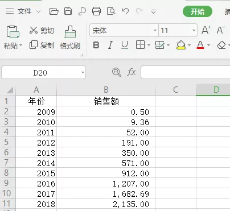Expand the Name Box dropdown arrow
The width and height of the screenshot is (230, 211).
coord(83,73)
